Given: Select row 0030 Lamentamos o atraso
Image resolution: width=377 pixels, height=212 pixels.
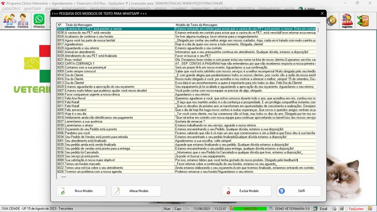Looking at the screenshot, I should [186, 125].
